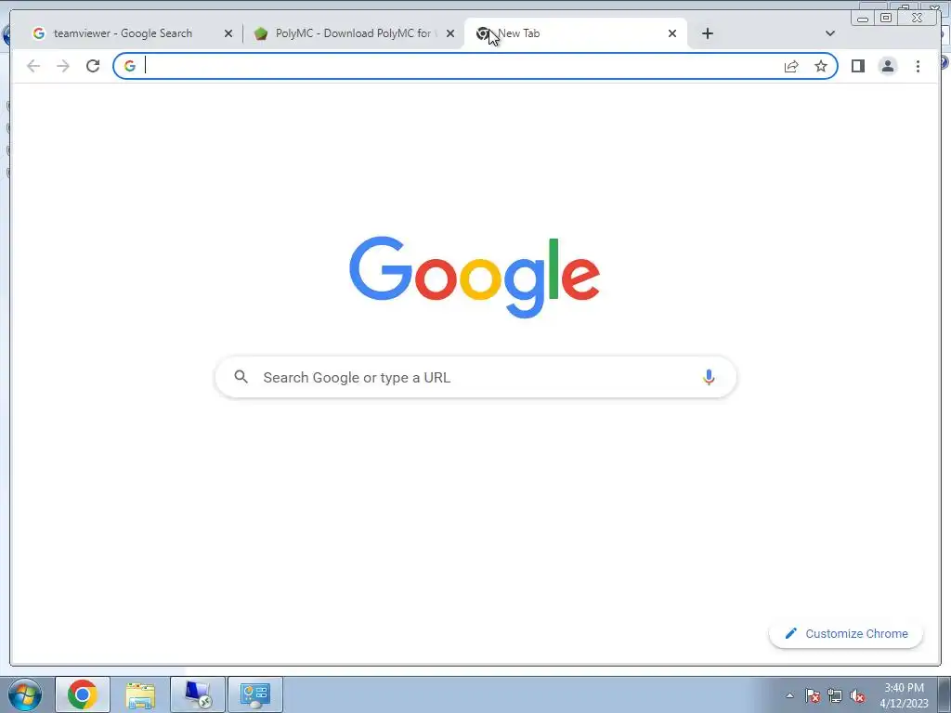Screen dimensions: 951x713
Task: Open the Windows Start menu
Action: (x=25, y=694)
